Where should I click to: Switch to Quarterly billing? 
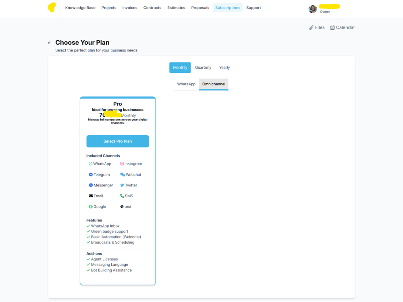(203, 68)
